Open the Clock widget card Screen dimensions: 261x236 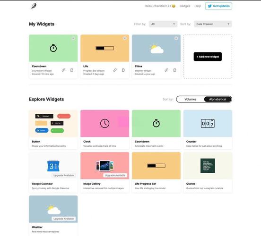coord(104,129)
